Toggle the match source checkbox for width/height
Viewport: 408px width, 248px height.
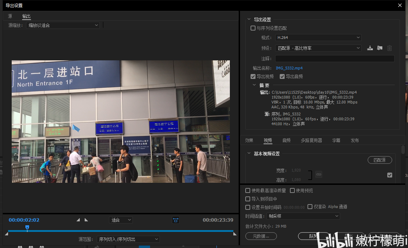tap(389, 175)
